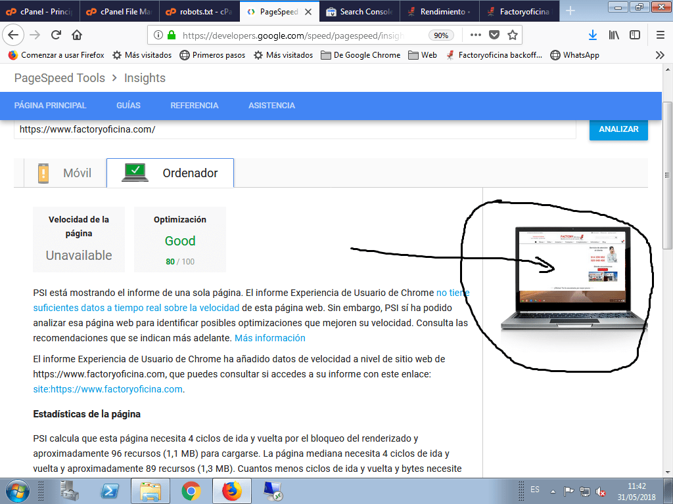Viewport: 673px width, 504px height.
Task: Click the Firefox forward arrow button
Action: click(35, 35)
